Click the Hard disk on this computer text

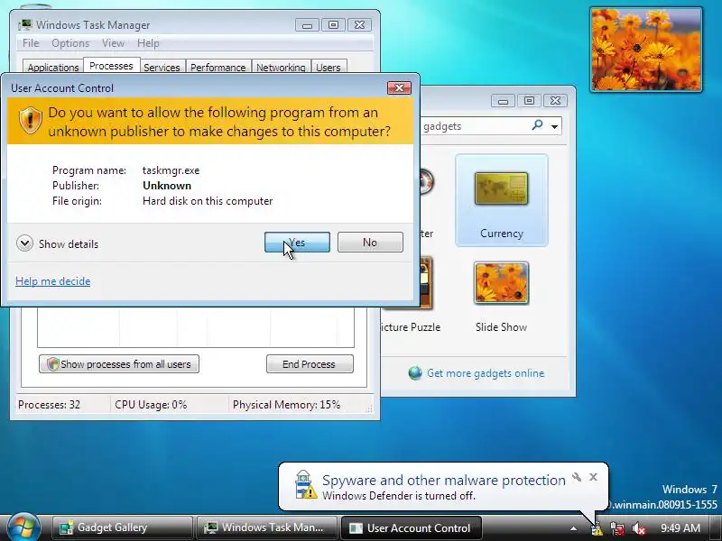click(208, 201)
